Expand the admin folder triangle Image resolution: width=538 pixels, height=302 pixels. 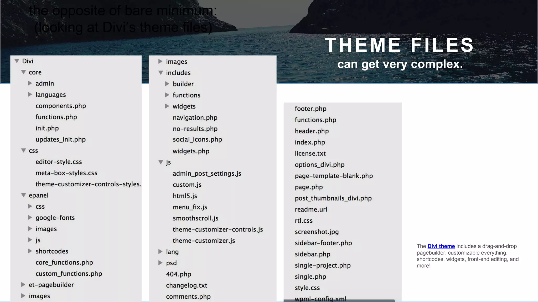(x=30, y=83)
